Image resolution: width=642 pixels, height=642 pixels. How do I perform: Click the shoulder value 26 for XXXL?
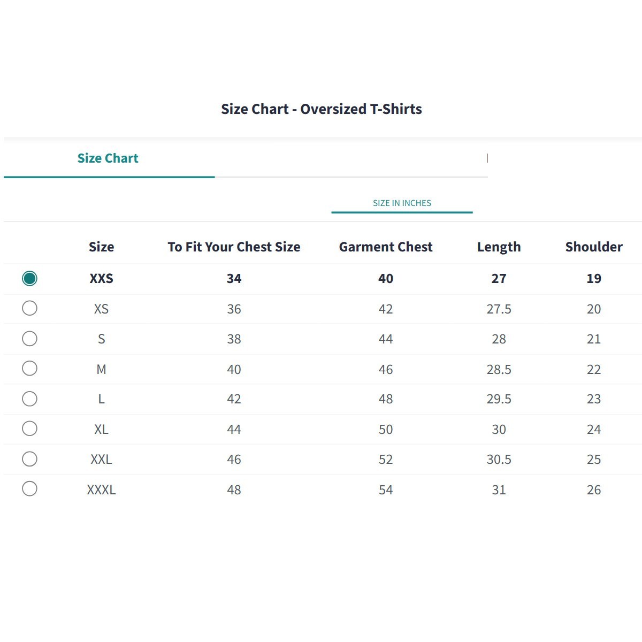tap(594, 490)
